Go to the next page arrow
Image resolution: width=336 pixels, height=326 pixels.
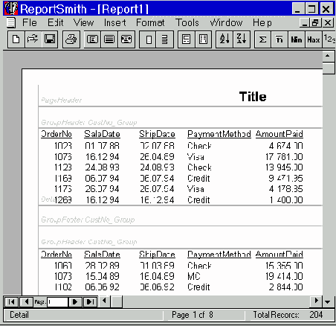point(74,302)
